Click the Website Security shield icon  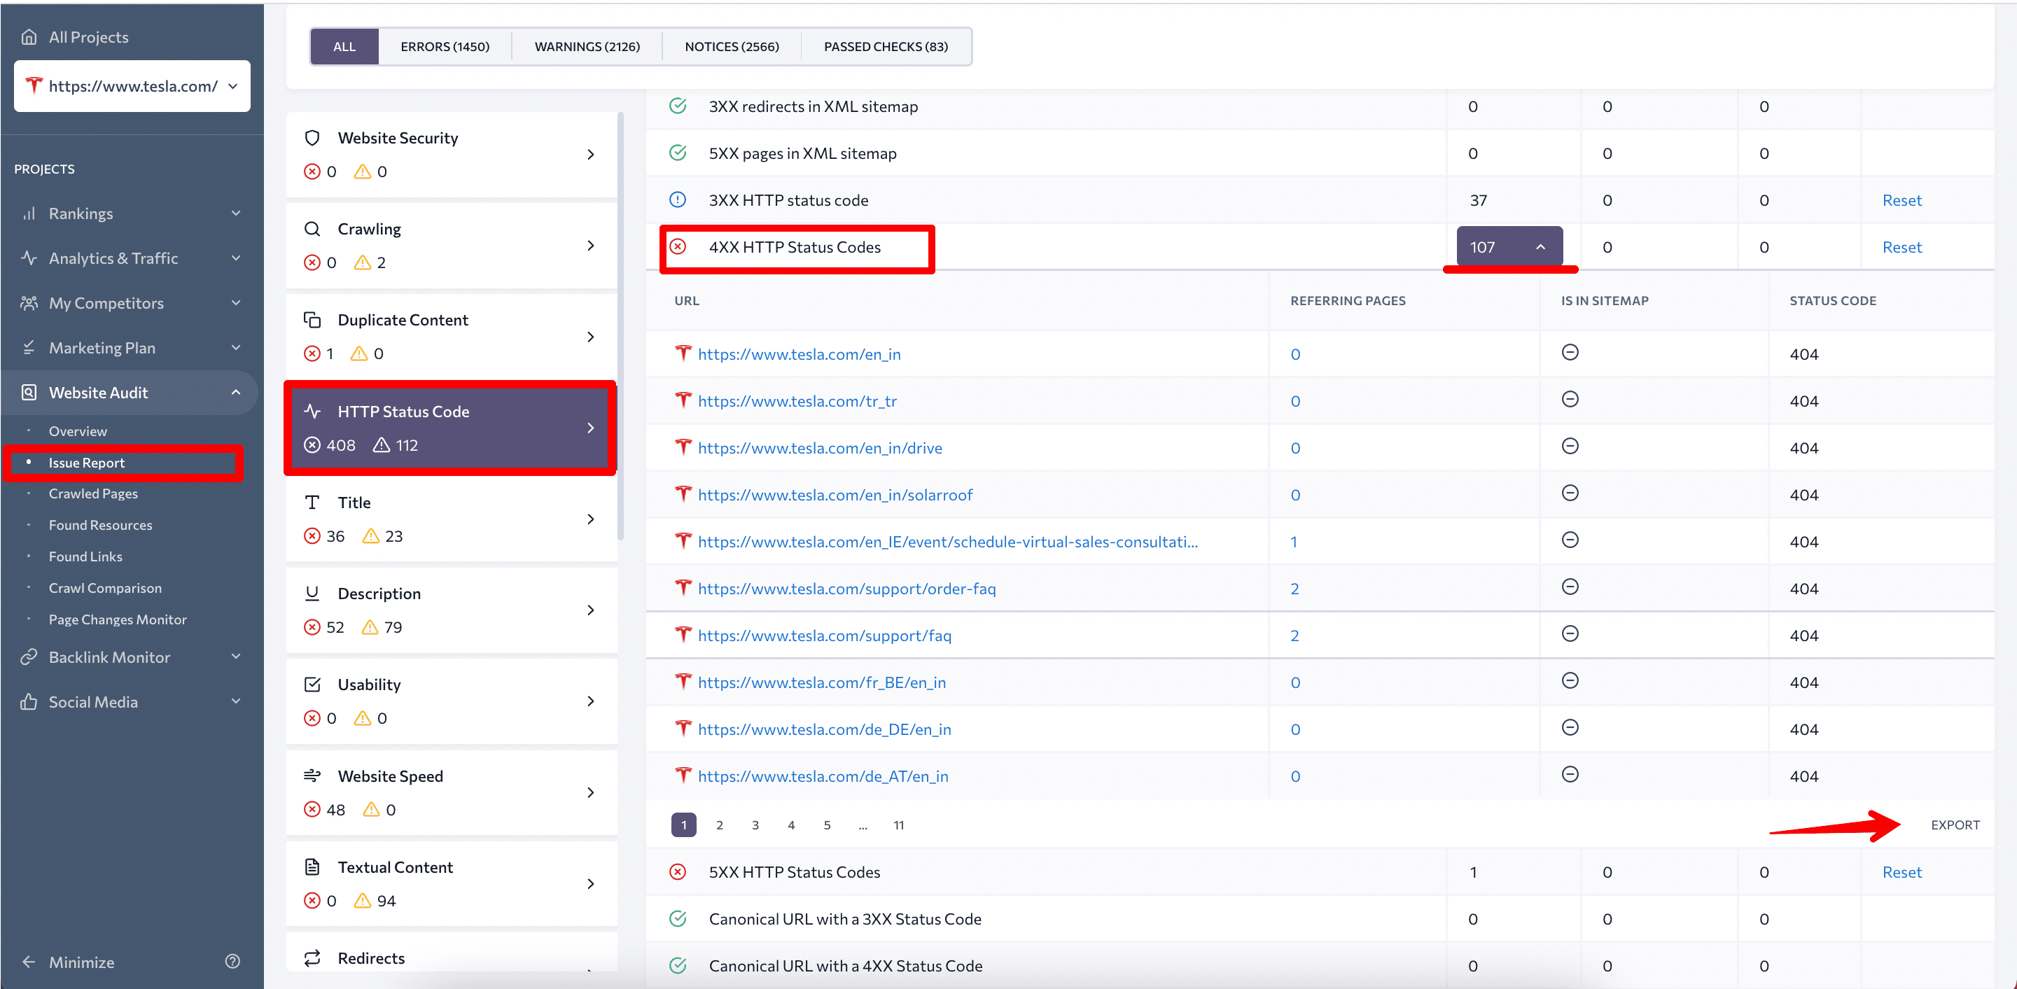coord(312,138)
